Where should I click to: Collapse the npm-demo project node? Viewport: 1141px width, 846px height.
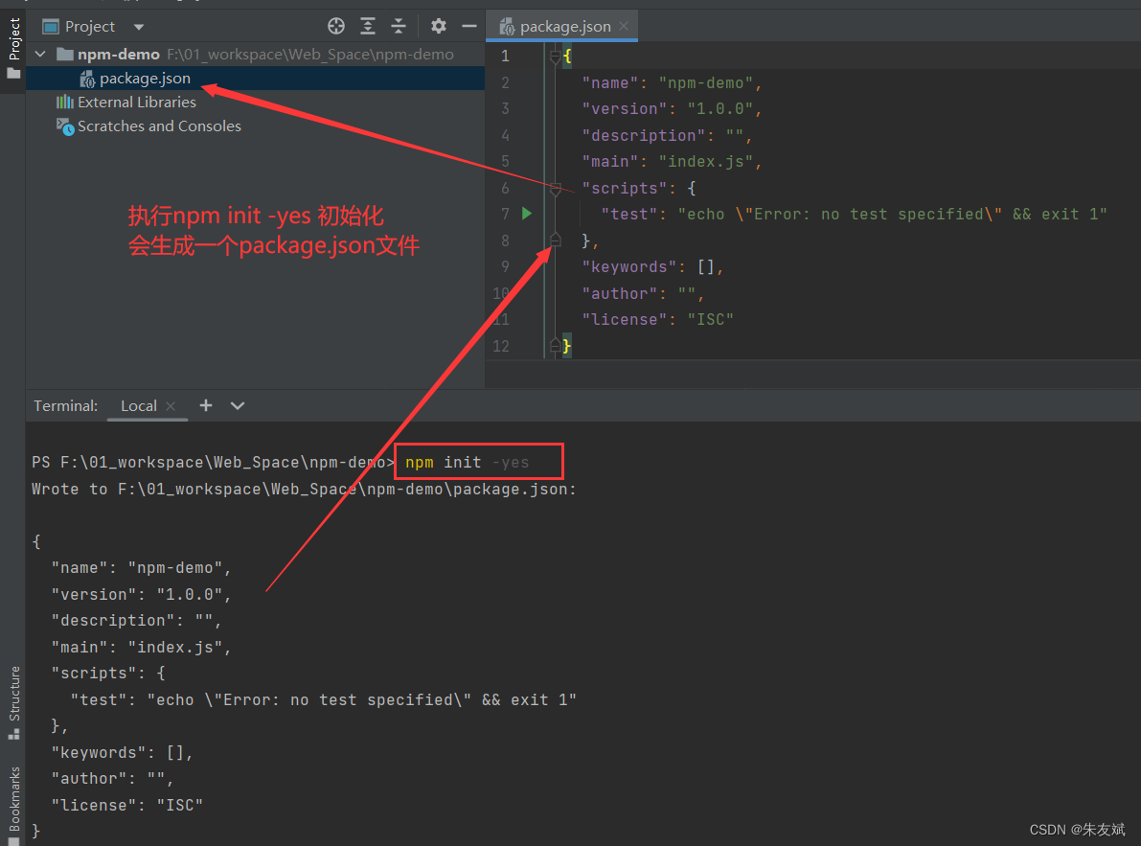tap(39, 55)
